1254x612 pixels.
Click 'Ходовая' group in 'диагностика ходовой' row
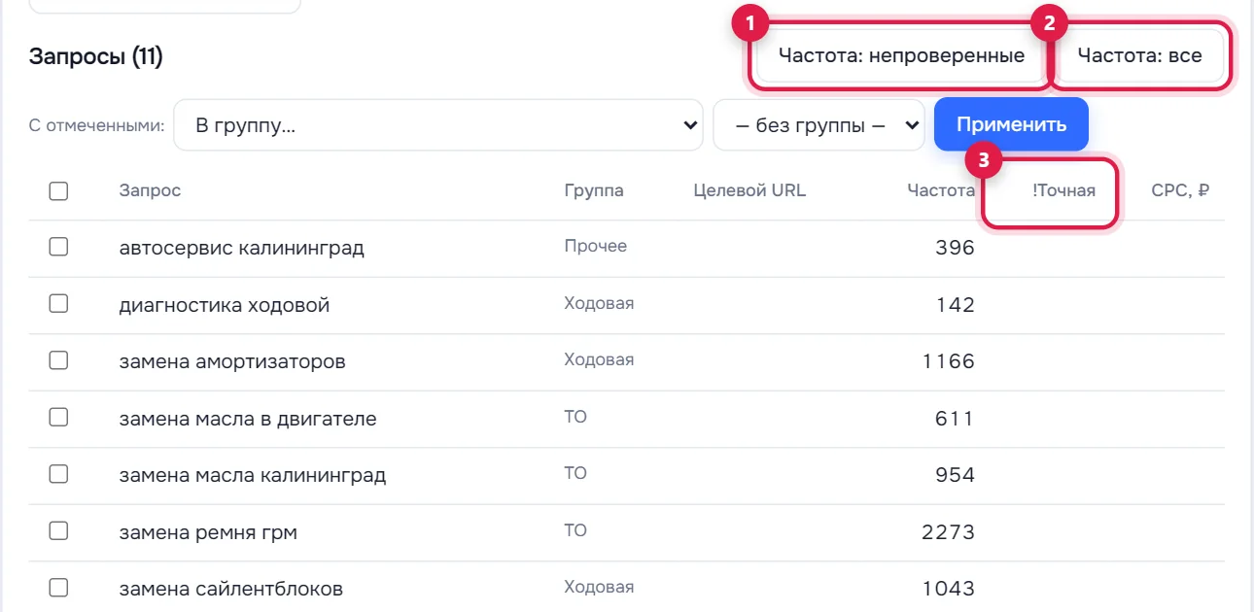[x=599, y=303]
